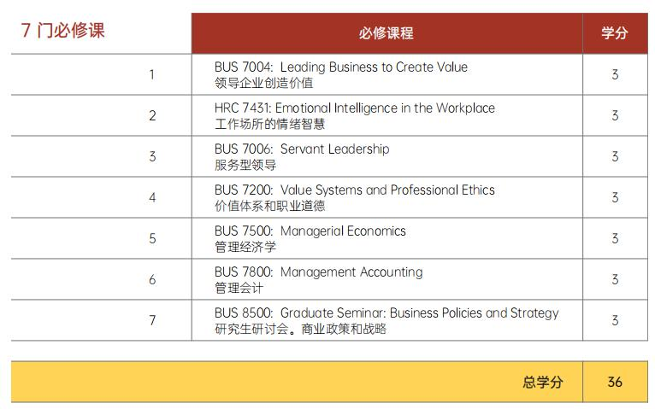Click row number 1 cell

(x=152, y=74)
